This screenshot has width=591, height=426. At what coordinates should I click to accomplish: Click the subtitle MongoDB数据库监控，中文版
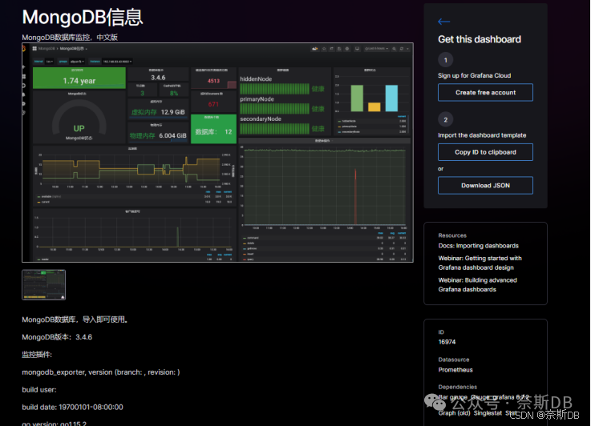pos(70,38)
